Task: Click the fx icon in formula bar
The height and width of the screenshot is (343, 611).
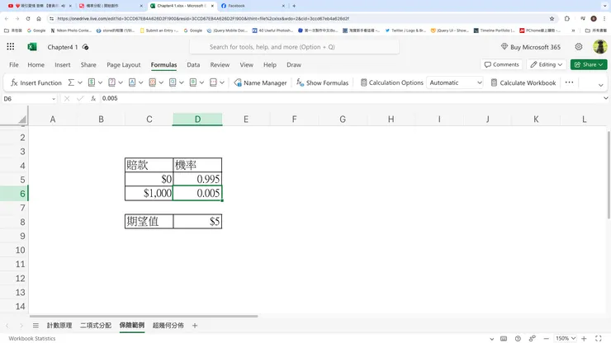Action: [93, 98]
